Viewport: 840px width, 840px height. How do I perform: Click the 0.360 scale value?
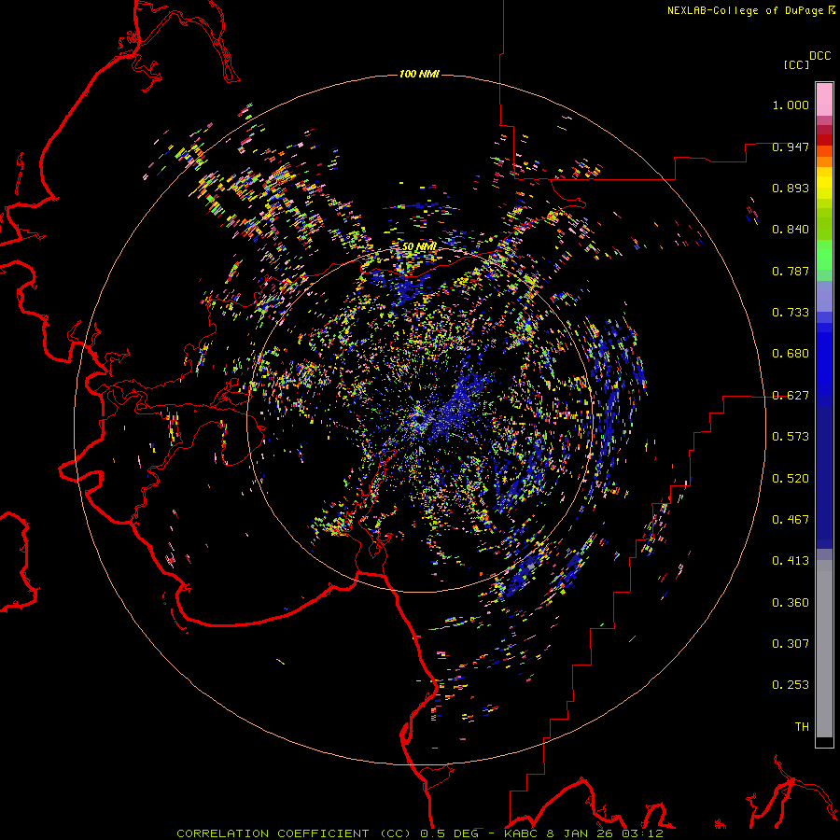click(791, 603)
